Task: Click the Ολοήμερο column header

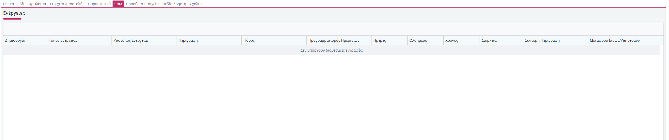Action: point(418,40)
